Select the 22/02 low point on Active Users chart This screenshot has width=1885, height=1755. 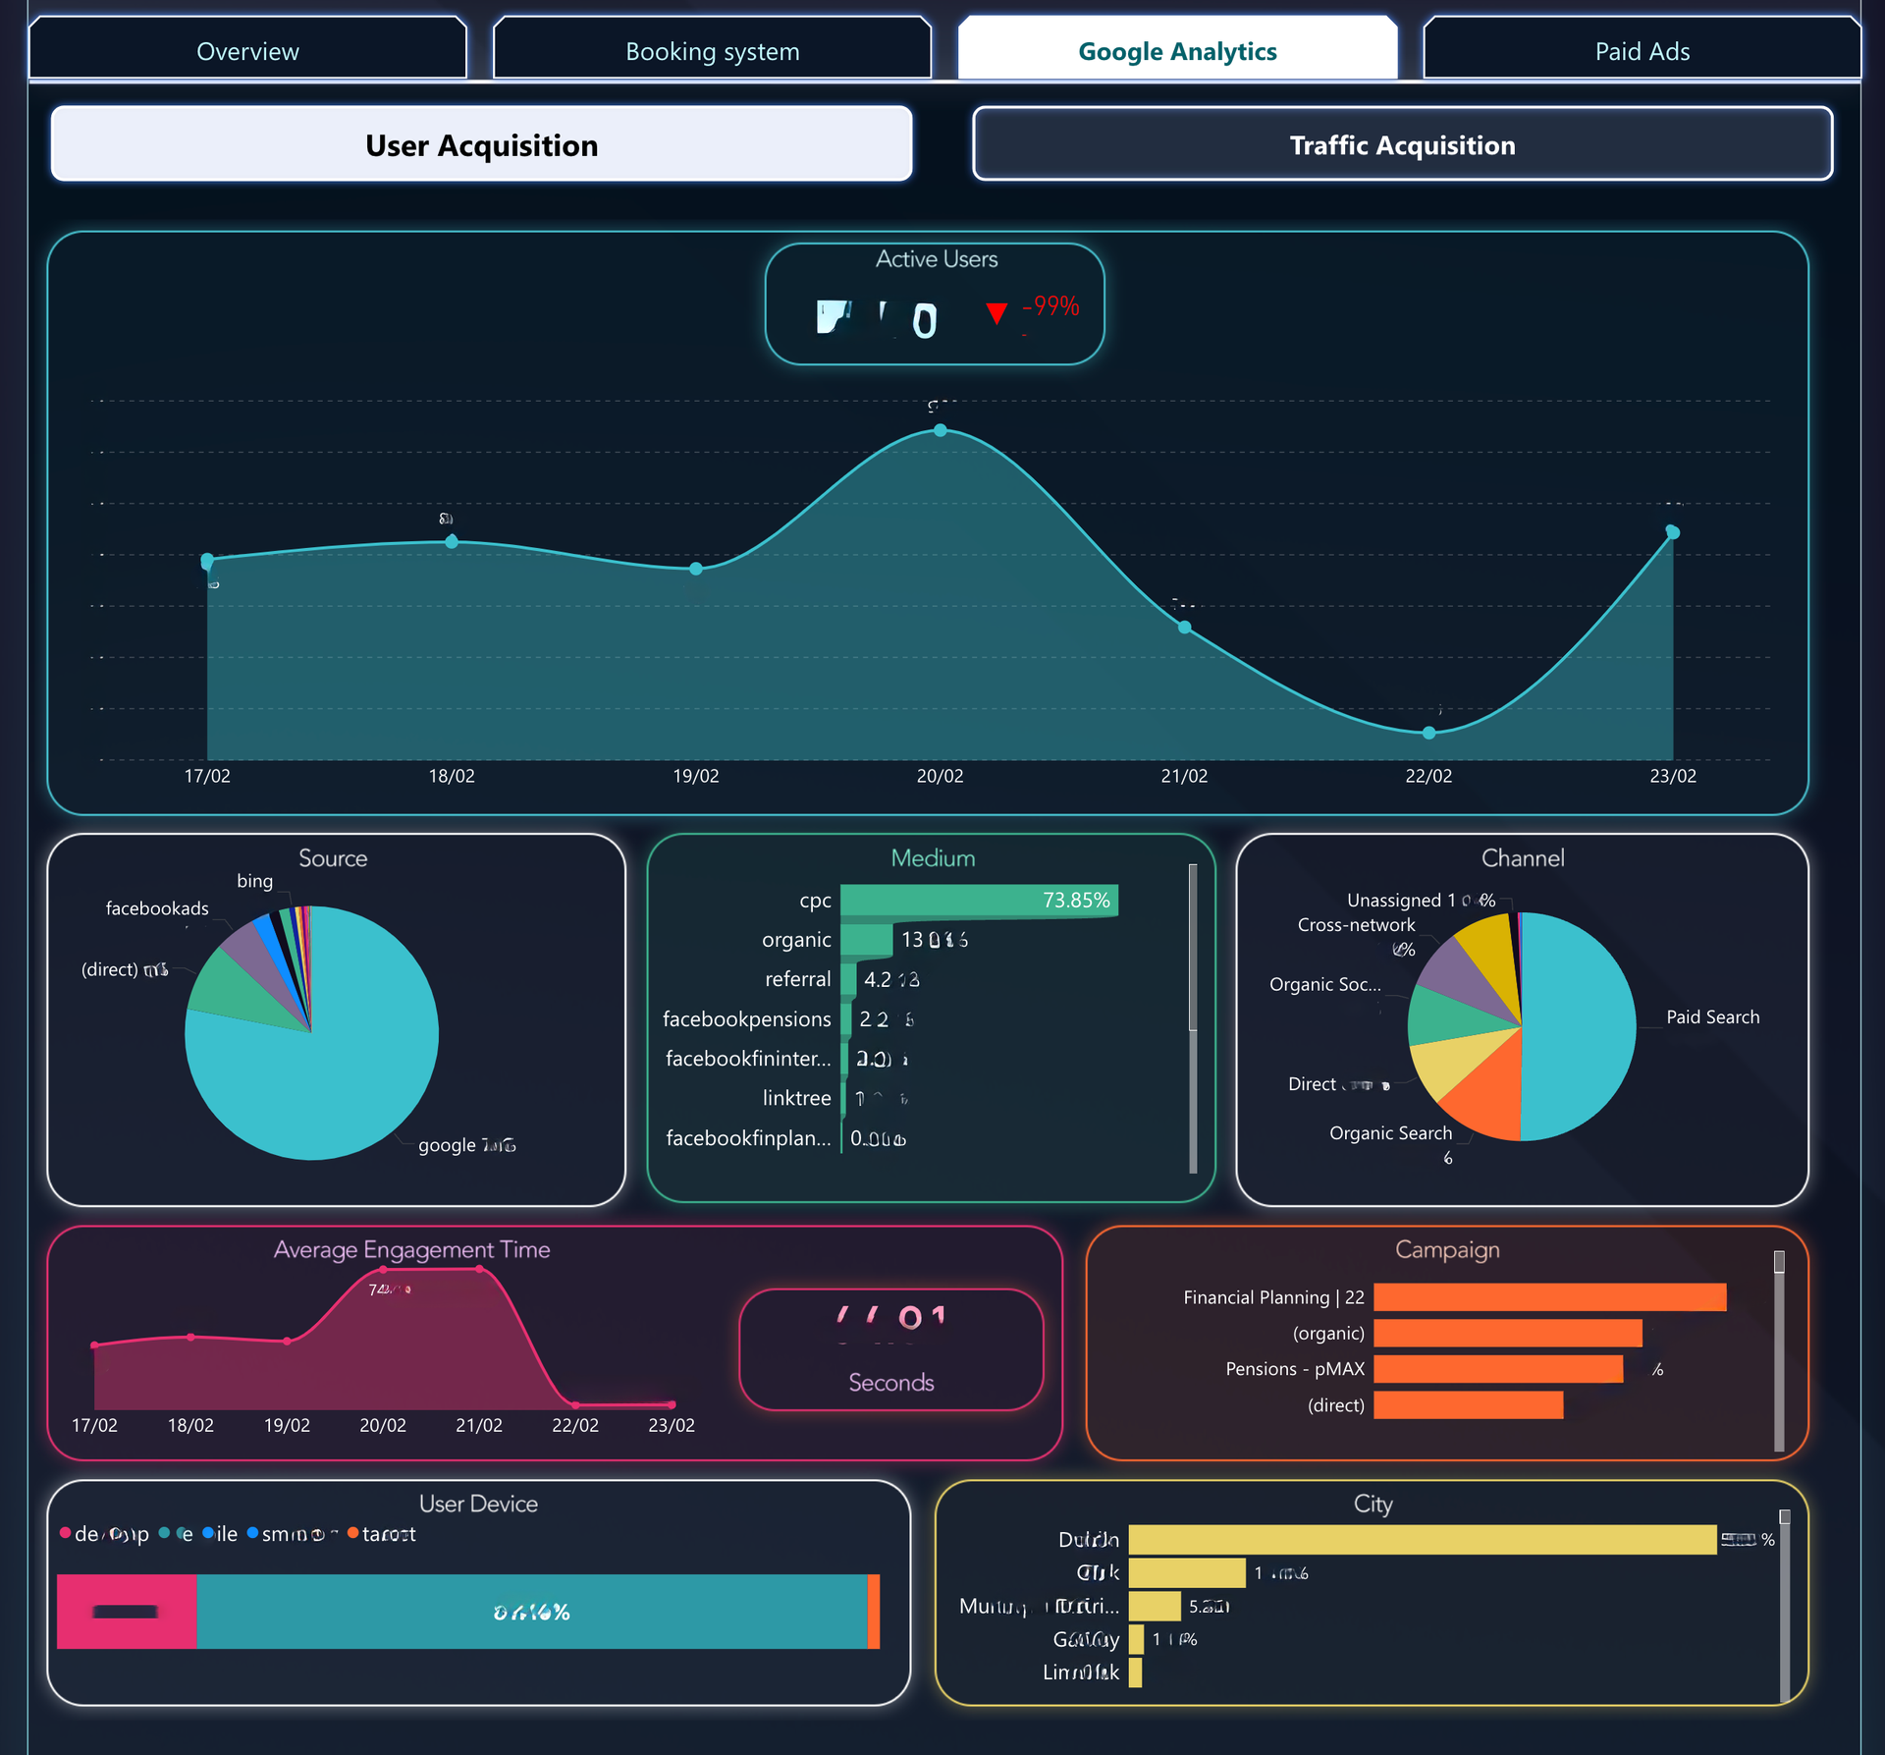click(1429, 733)
